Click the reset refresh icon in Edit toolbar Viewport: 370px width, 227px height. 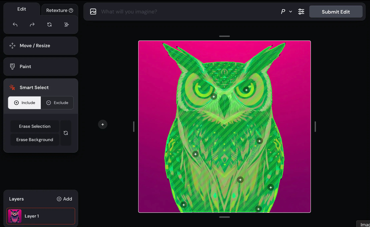pyautogui.click(x=49, y=25)
